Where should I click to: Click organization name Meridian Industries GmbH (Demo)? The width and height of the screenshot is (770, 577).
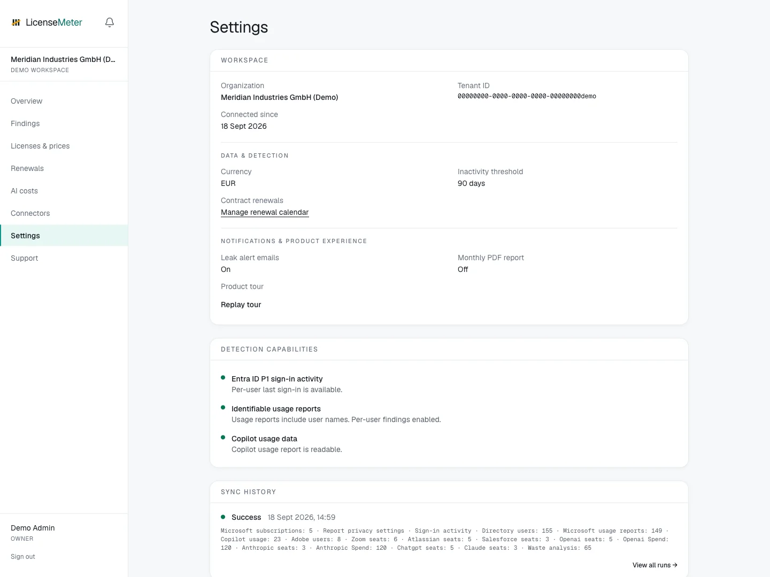(280, 97)
